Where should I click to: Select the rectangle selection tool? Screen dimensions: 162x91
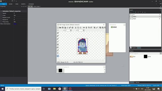pyautogui.click(x=58, y=30)
